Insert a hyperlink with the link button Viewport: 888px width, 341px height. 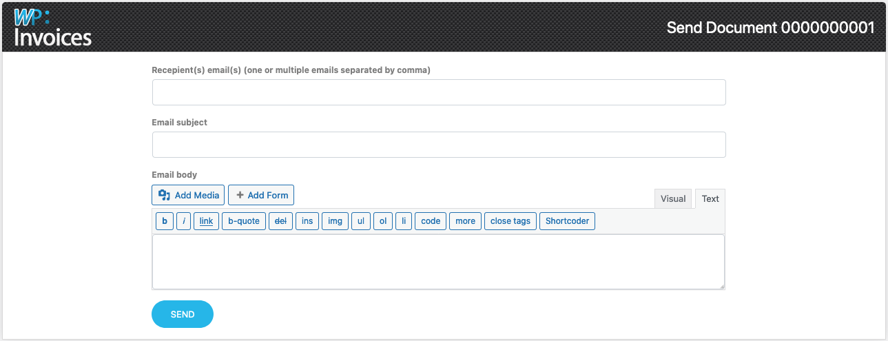tap(207, 221)
